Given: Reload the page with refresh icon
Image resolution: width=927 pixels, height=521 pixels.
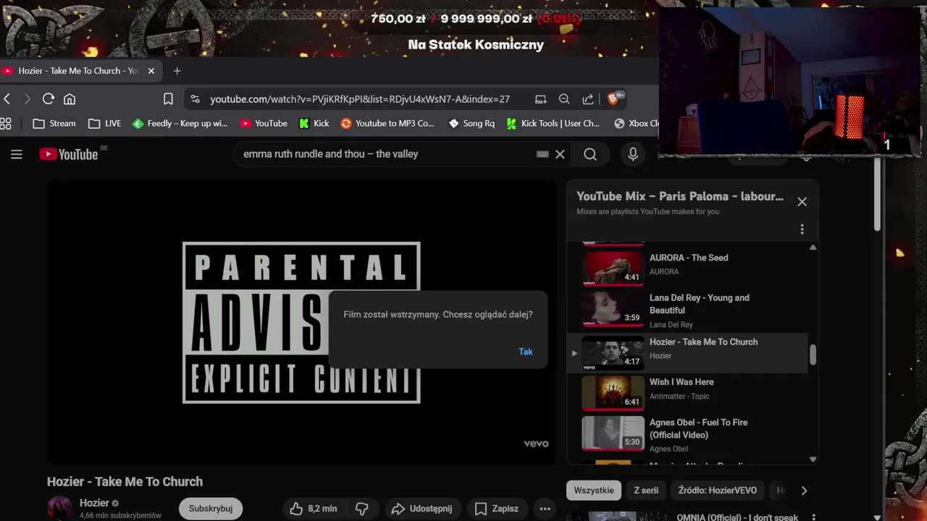Looking at the screenshot, I should [x=49, y=99].
